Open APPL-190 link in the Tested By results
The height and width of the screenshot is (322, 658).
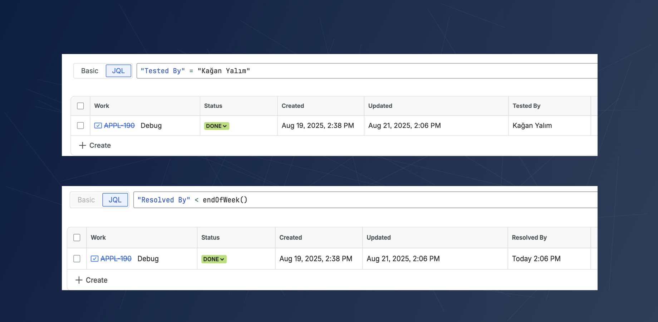(x=119, y=126)
